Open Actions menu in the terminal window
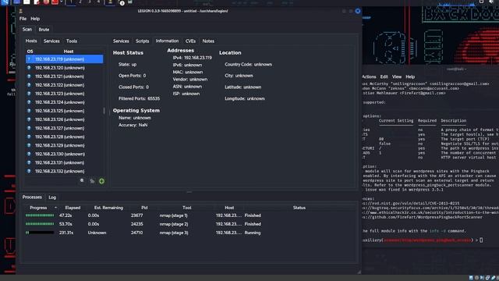The height and width of the screenshot is (281, 499). pos(369,76)
